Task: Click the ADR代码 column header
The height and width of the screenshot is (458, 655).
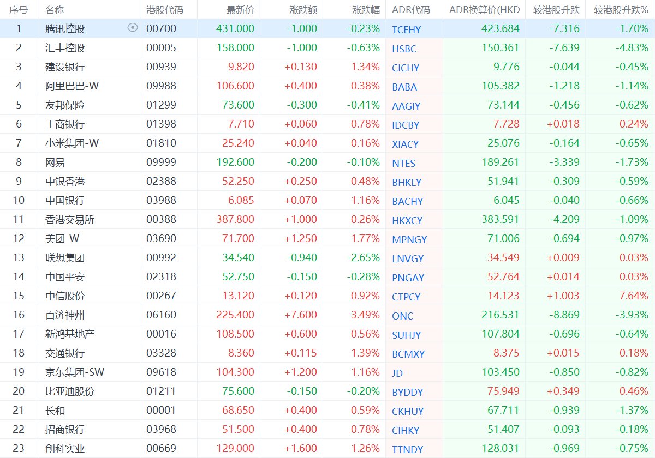Action: [411, 10]
